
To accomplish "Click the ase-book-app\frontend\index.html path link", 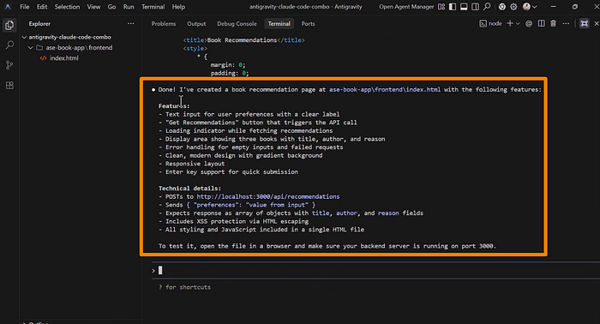I will [385, 89].
